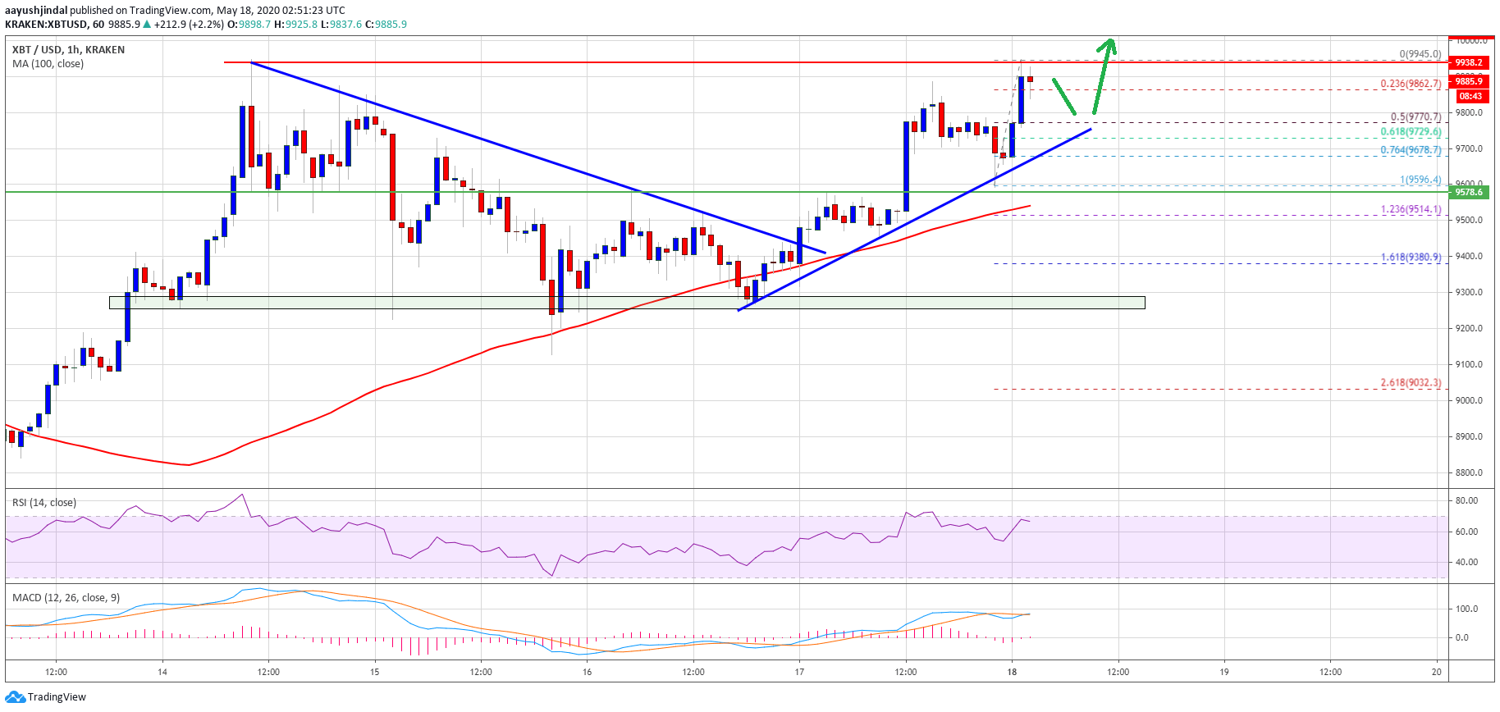Click the RSI 60.00 axis tick
The width and height of the screenshot is (1500, 712).
click(x=1466, y=532)
